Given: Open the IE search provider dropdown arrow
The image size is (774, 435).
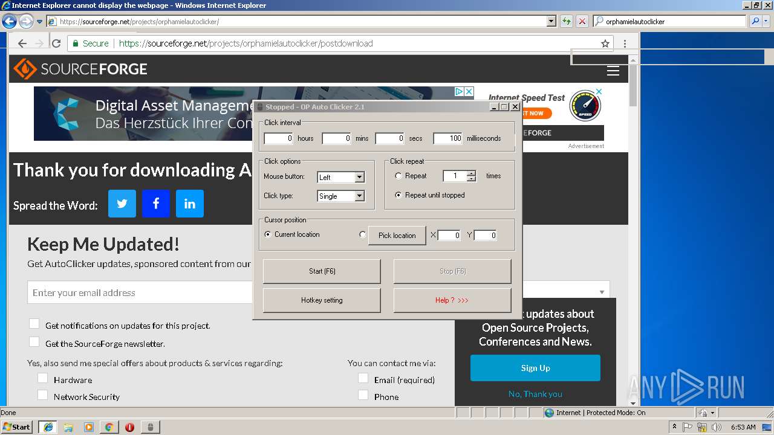Looking at the screenshot, I should pos(767,21).
